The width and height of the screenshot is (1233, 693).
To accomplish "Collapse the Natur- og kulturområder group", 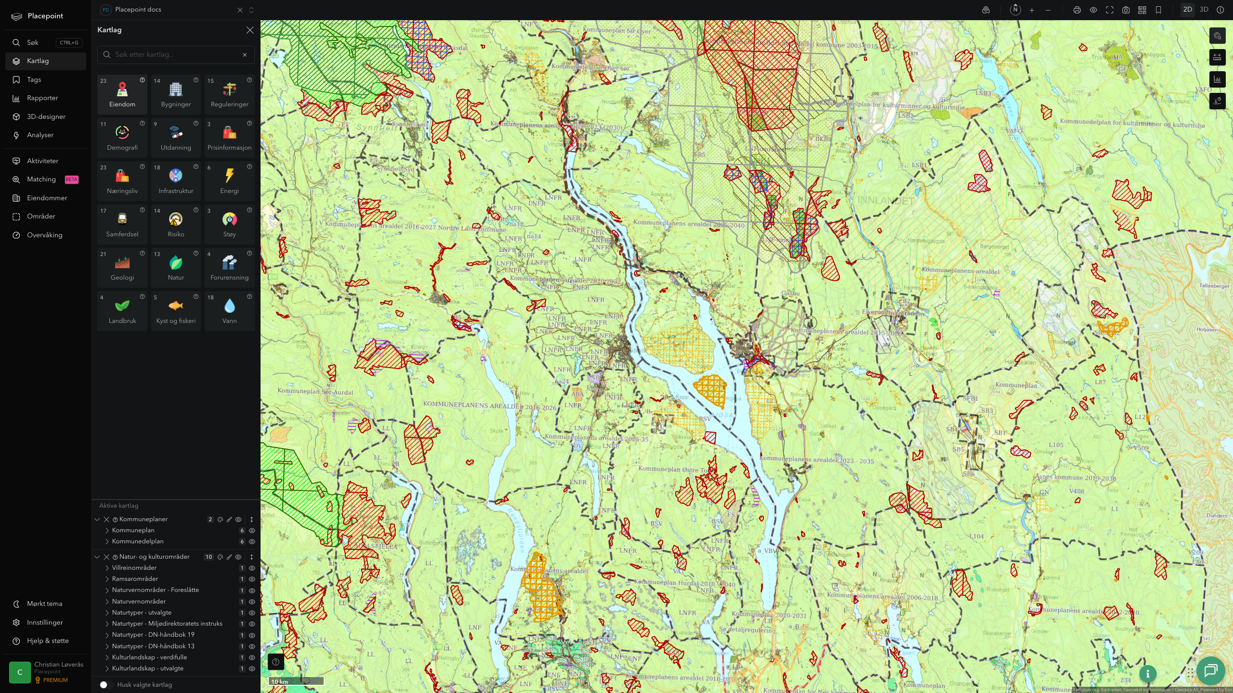I will [x=97, y=557].
